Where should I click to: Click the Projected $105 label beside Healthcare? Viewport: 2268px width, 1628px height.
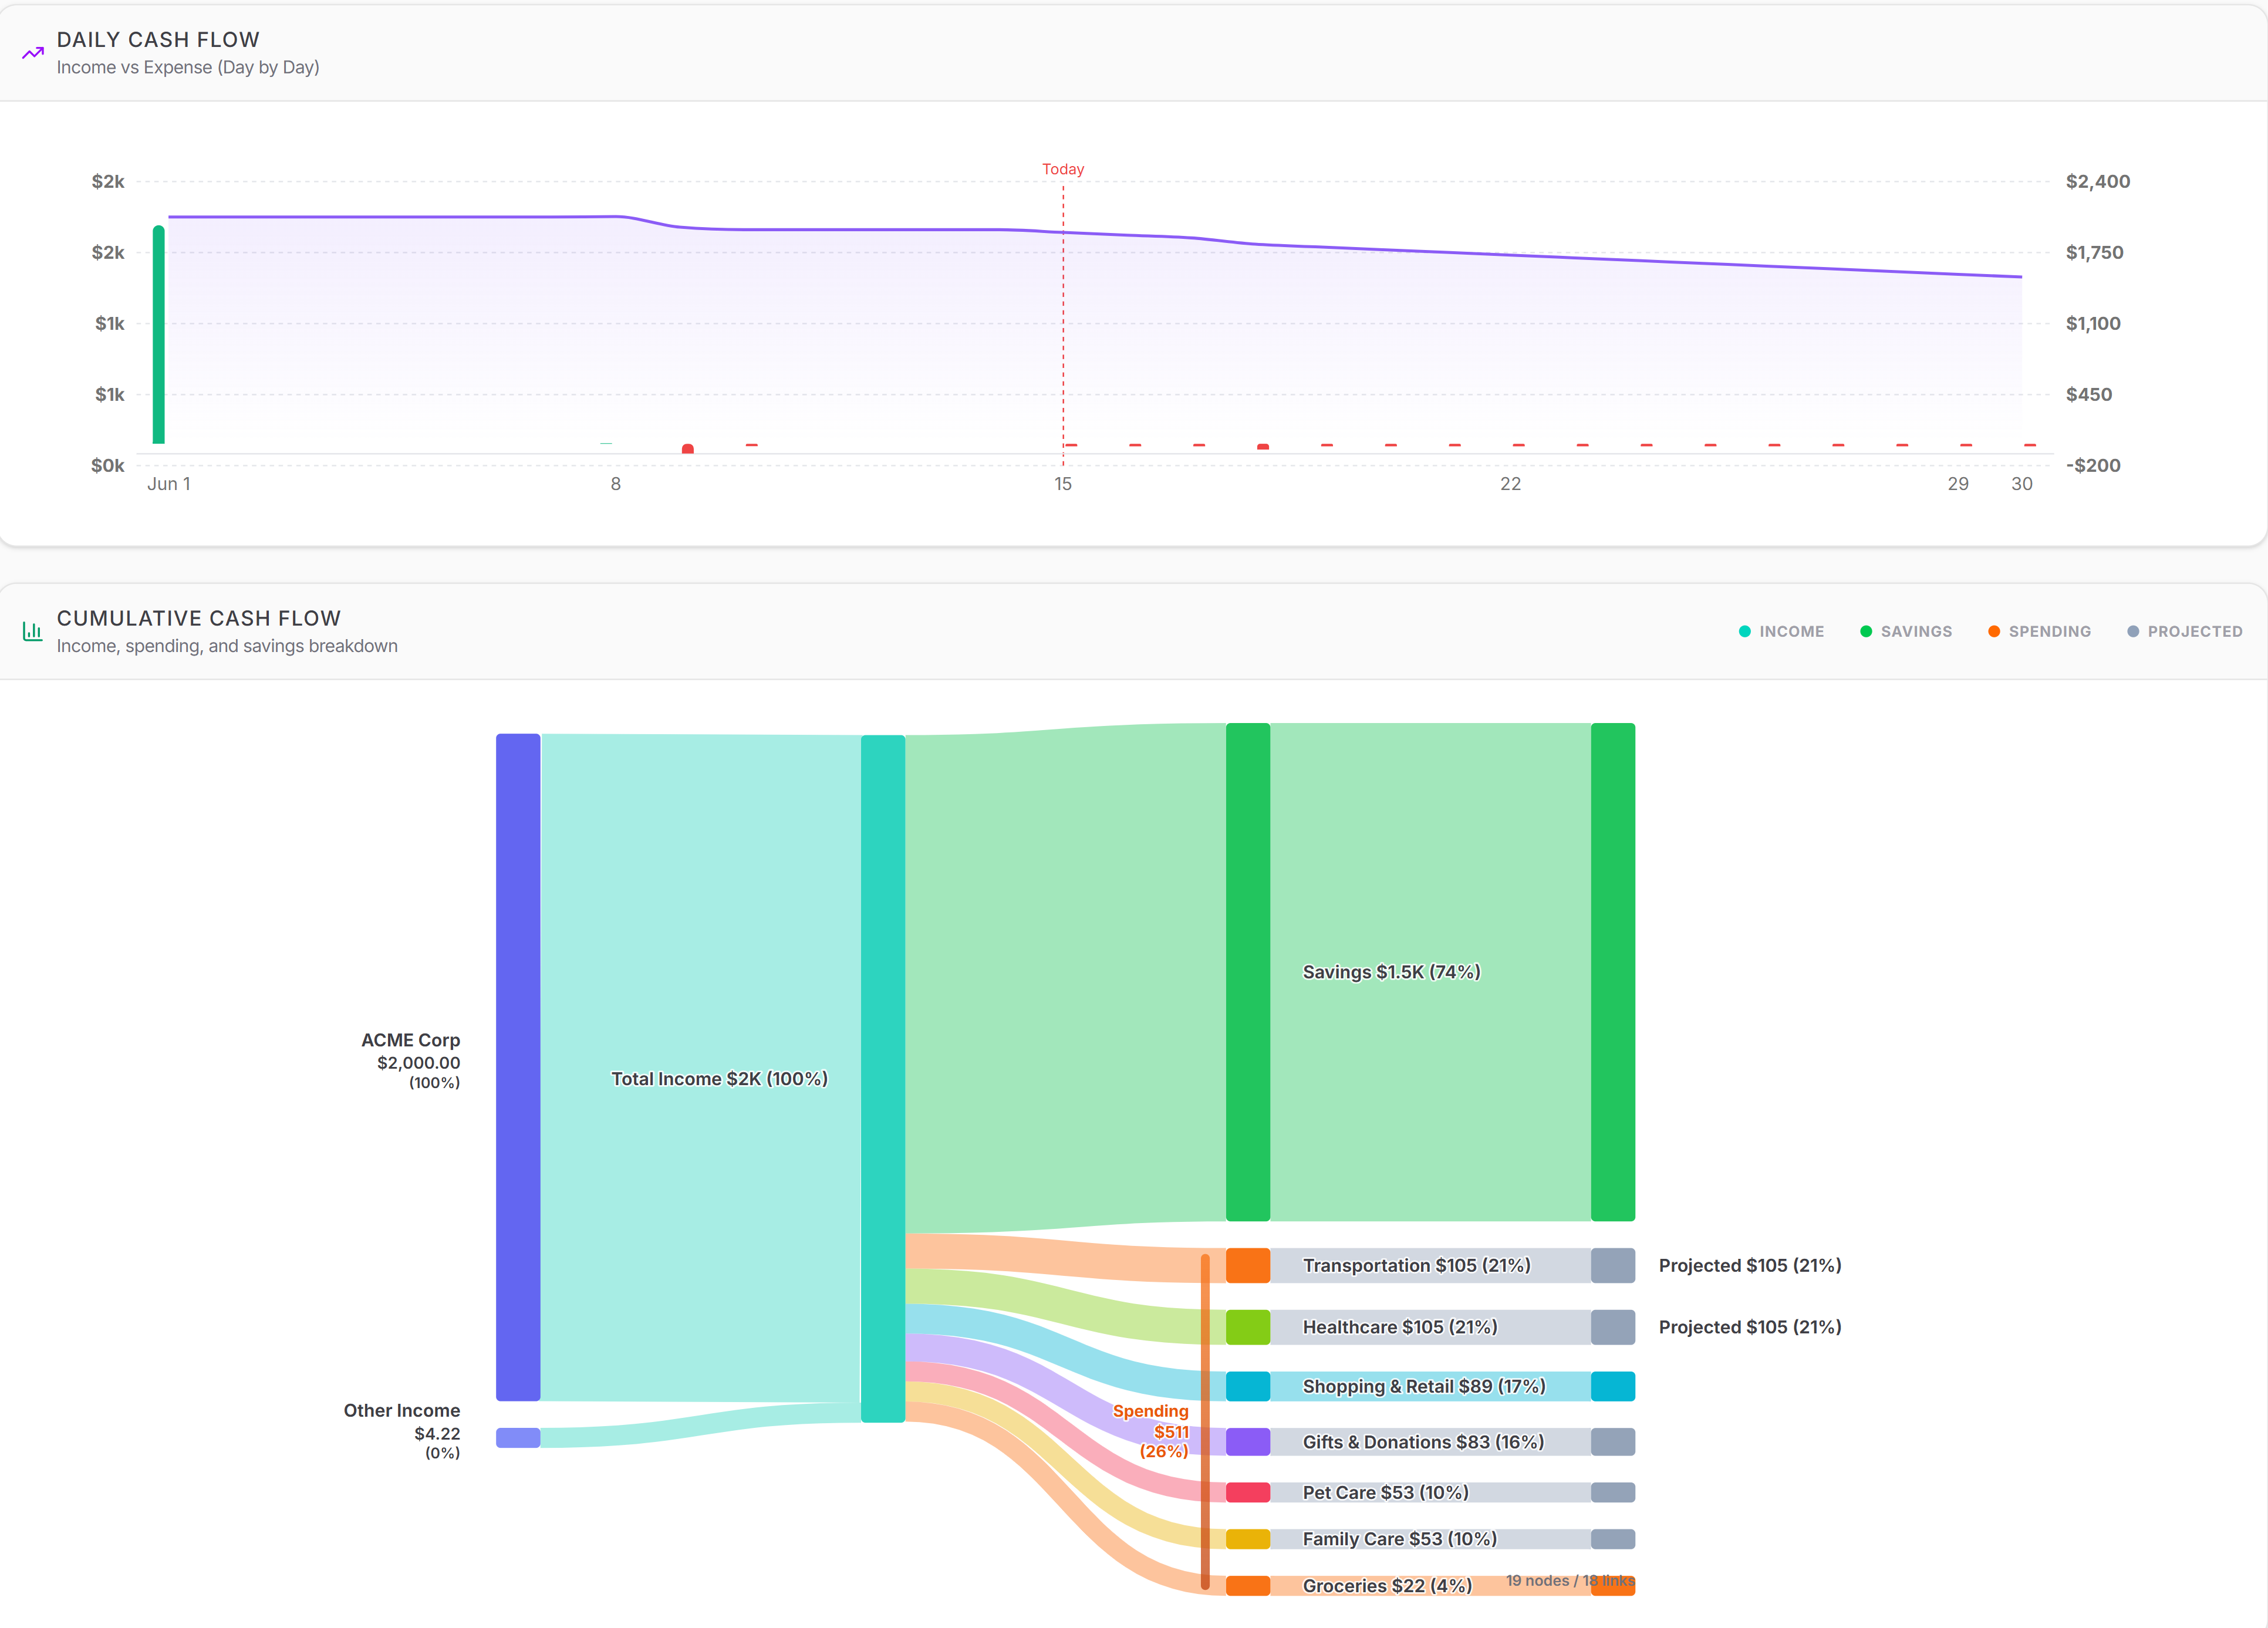coord(1750,1327)
